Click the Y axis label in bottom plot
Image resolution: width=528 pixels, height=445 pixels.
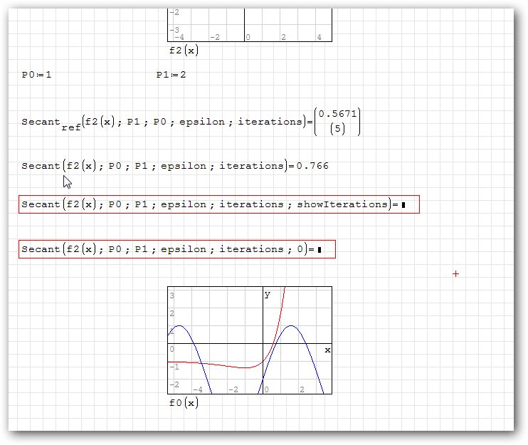[268, 295]
